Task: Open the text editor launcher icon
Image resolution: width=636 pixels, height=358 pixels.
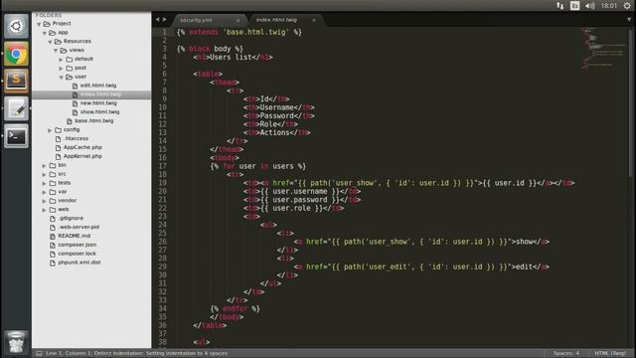Action: tap(16, 108)
